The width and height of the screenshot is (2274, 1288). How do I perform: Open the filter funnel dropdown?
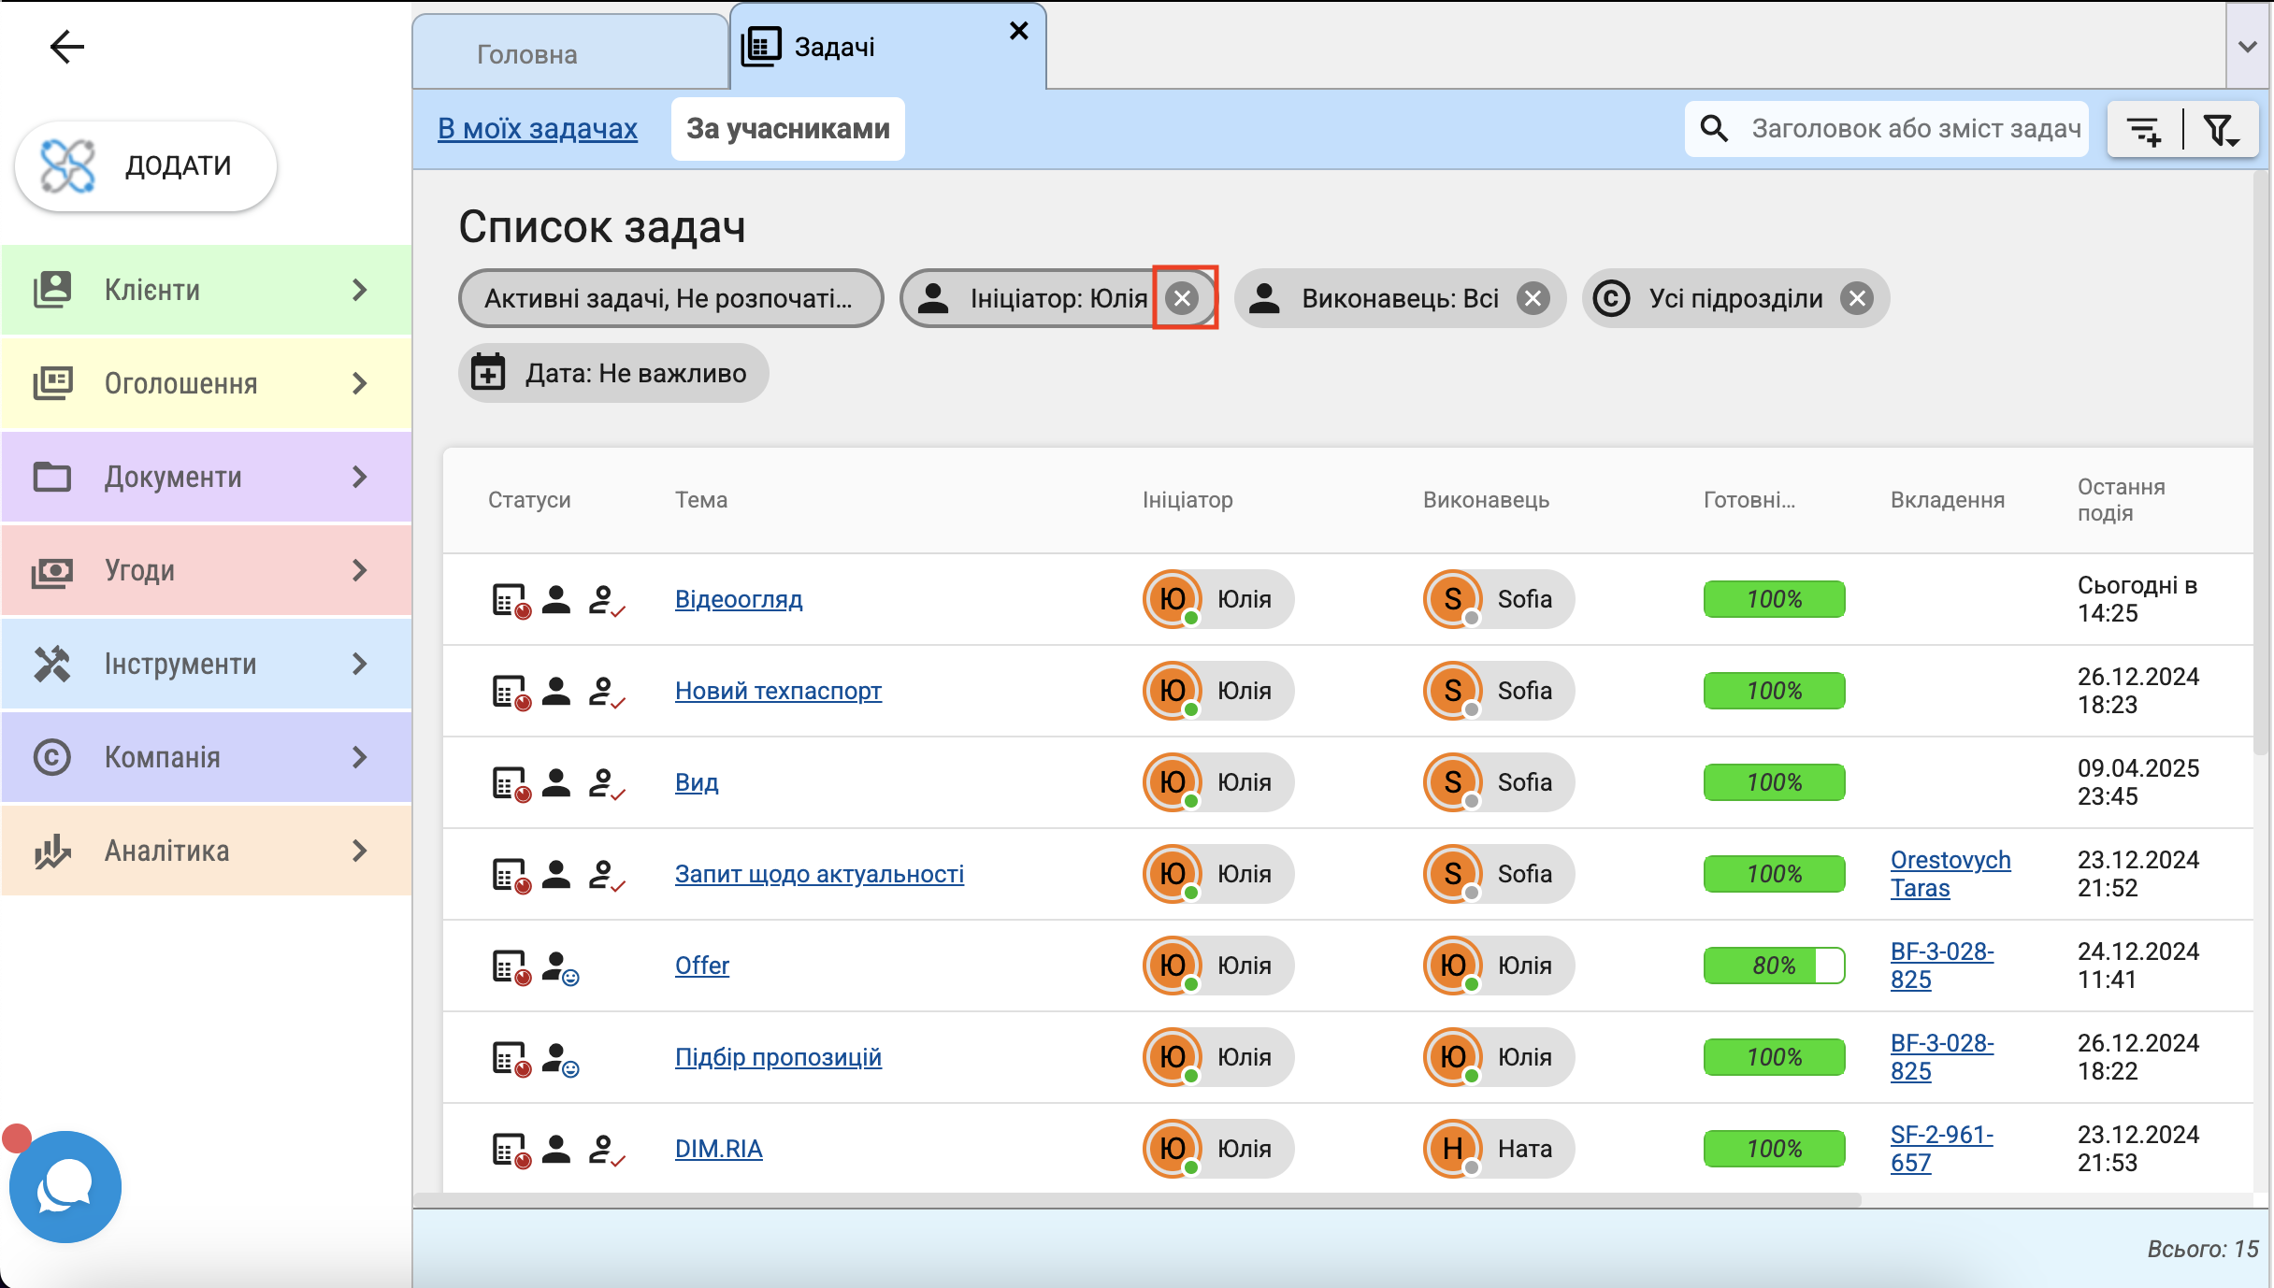tap(2222, 129)
